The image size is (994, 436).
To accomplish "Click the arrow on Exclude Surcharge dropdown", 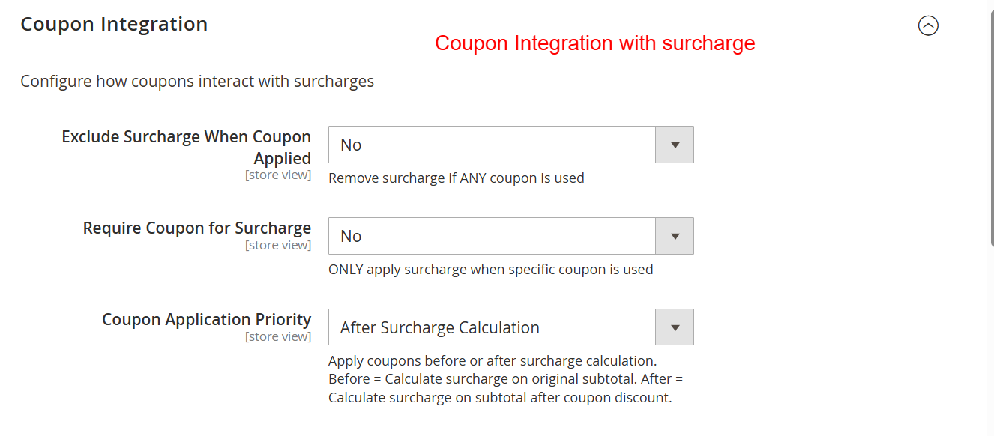I will coord(675,145).
